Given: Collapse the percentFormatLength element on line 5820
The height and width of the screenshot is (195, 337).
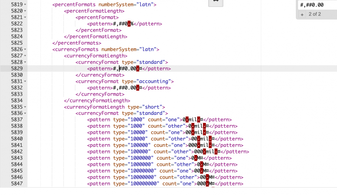Looking at the screenshot, I should tap(26, 11).
